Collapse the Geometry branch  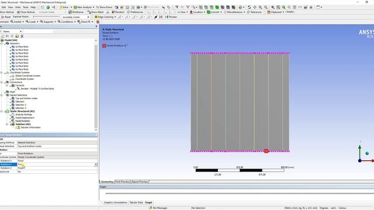[x=1, y=44]
